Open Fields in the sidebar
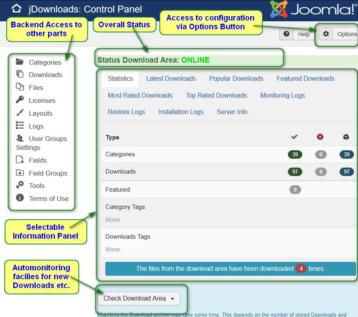358x317 pixels. click(38, 160)
